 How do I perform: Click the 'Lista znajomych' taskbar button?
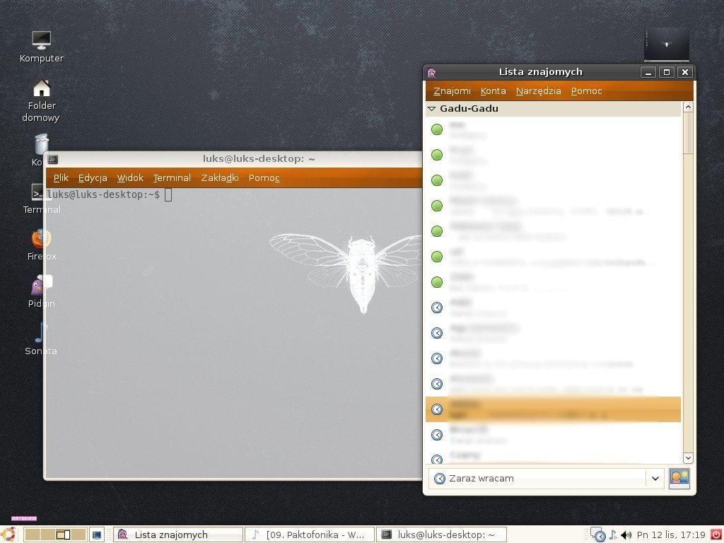point(177,535)
